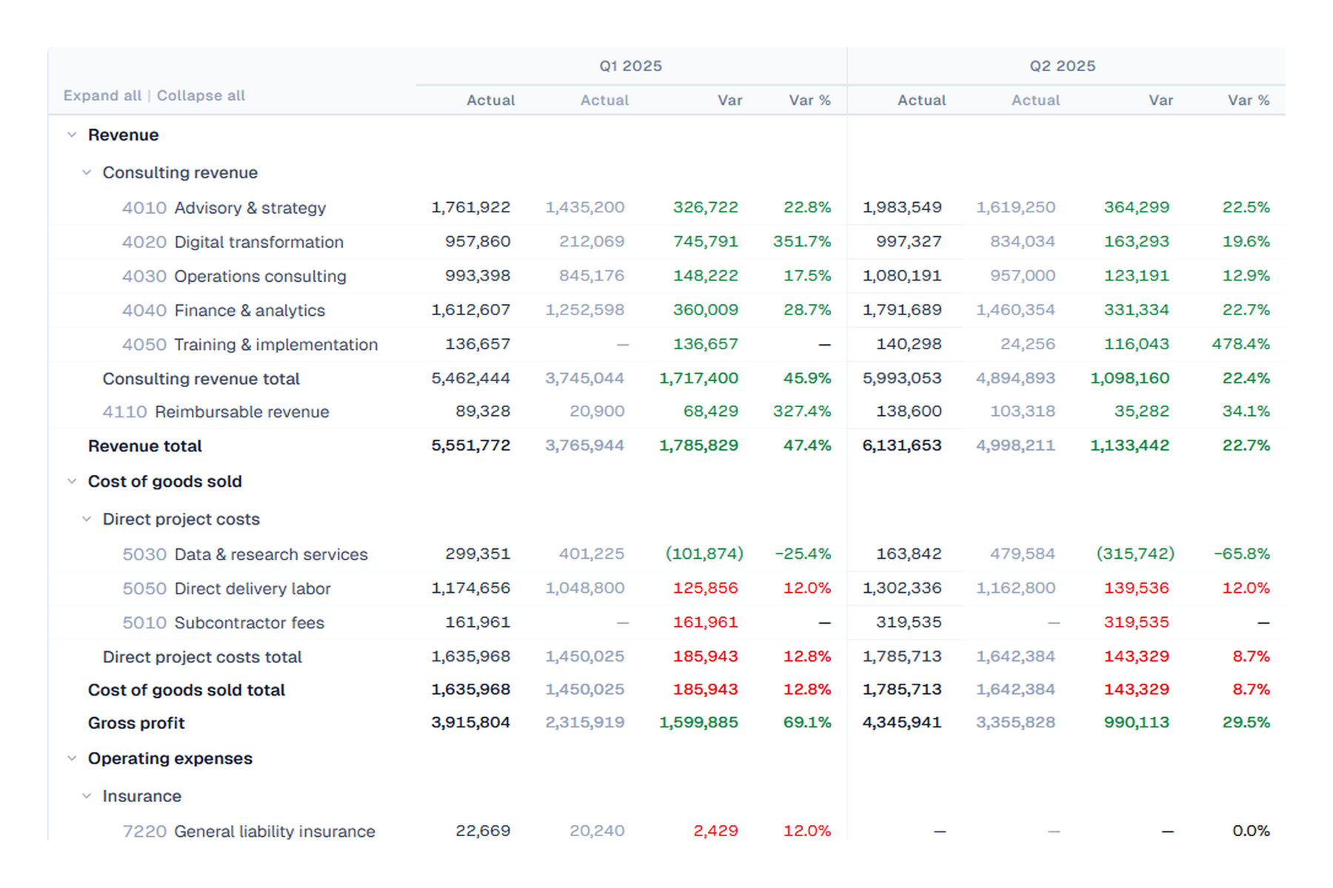Click the Collapse all link
The image size is (1333, 888).
click(201, 95)
